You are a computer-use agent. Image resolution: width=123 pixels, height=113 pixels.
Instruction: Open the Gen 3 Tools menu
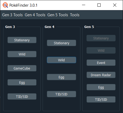(13, 15)
